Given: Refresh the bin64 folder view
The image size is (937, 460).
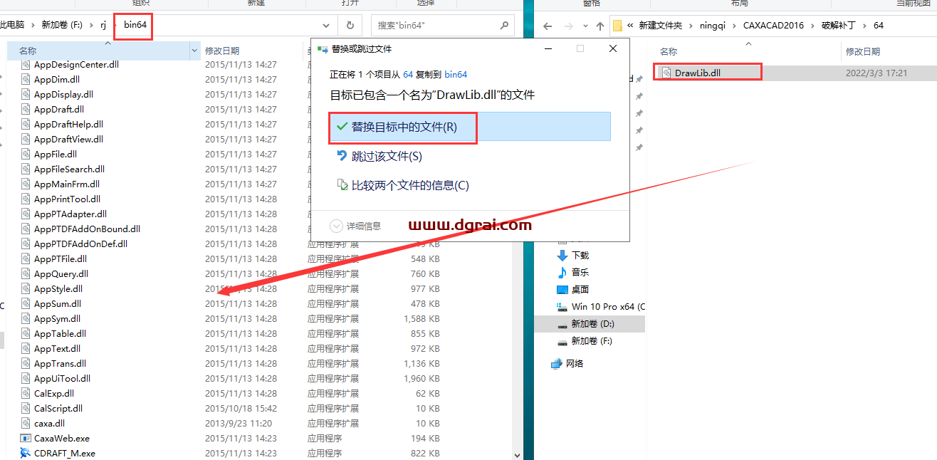Looking at the screenshot, I should point(350,25).
